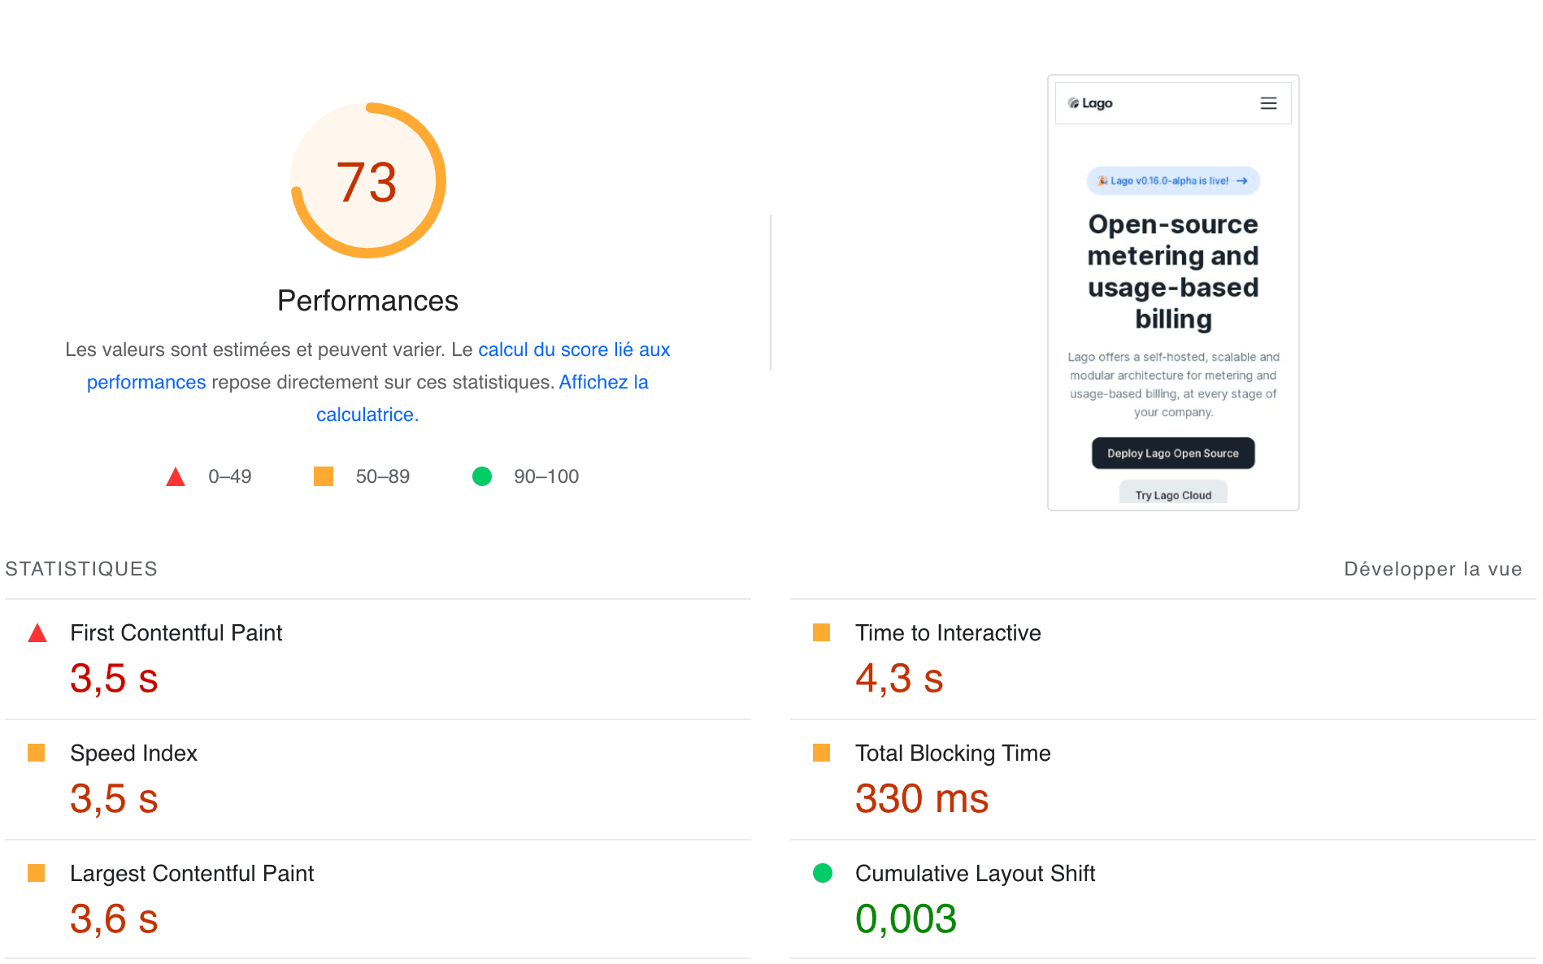This screenshot has width=1543, height=964.
Task: Click the Try Lago Cloud button
Action: (1172, 493)
